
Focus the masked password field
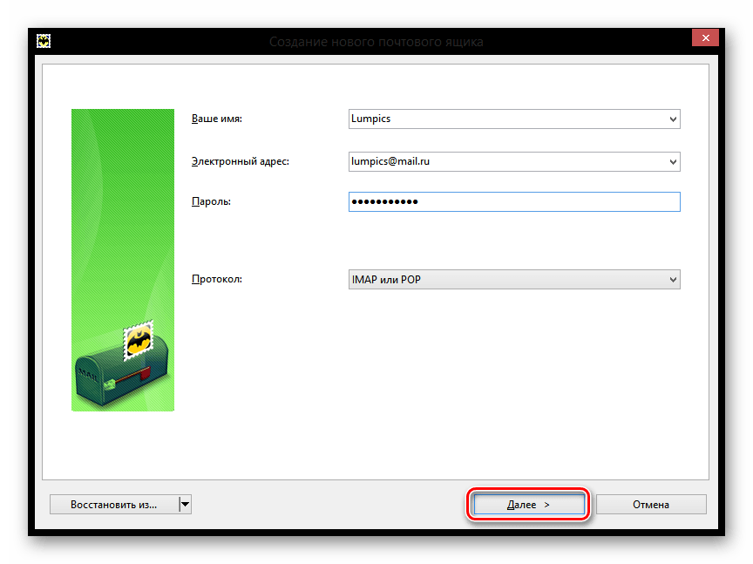513,201
